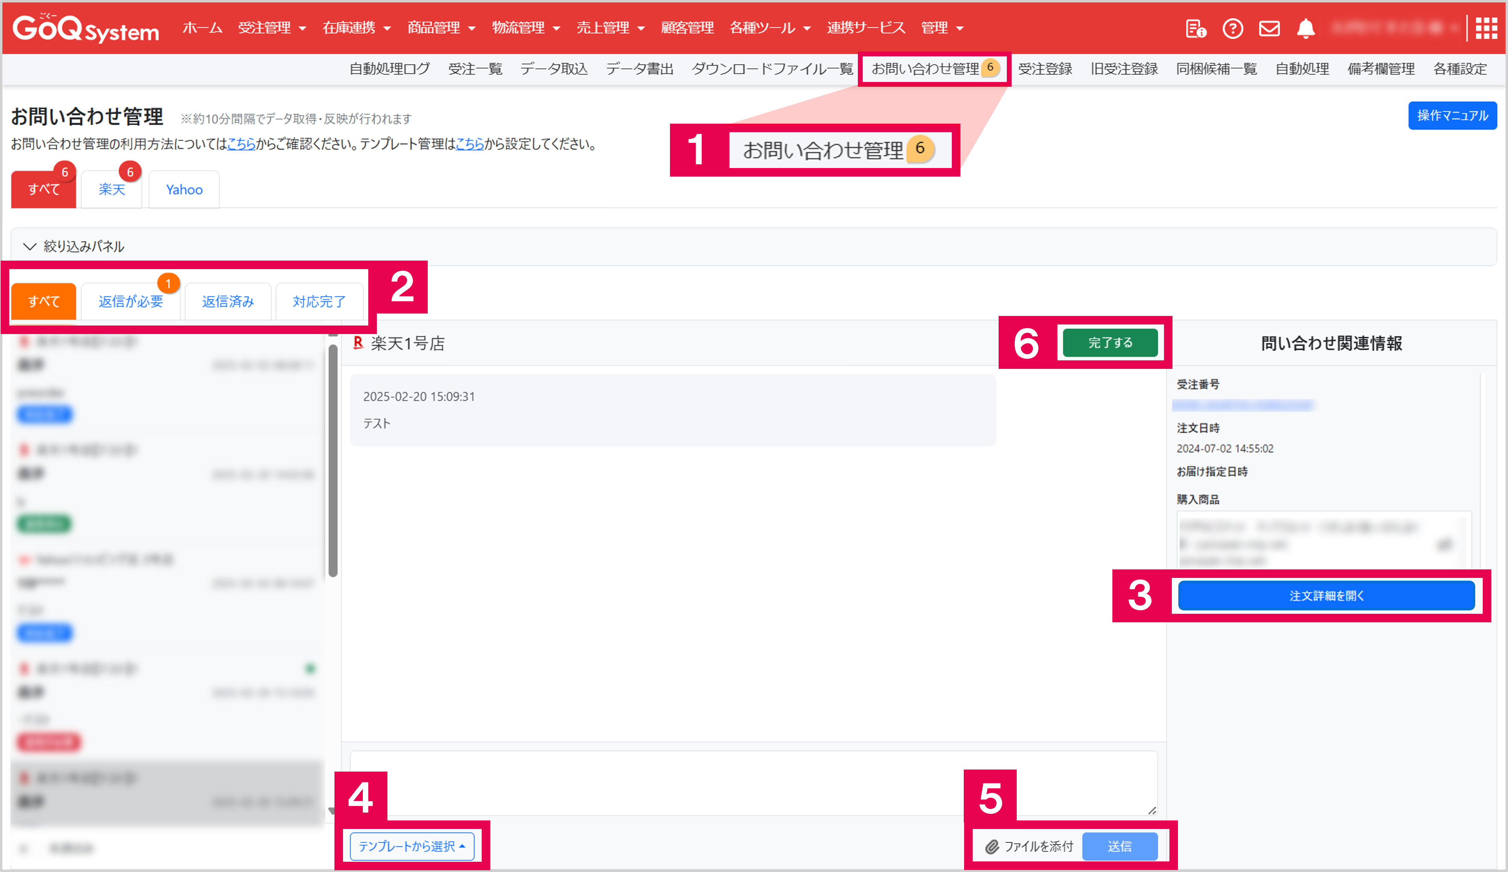The height and width of the screenshot is (872, 1508).
Task: Click the paperclip ファイルを添付 icon
Action: pyautogui.click(x=992, y=847)
